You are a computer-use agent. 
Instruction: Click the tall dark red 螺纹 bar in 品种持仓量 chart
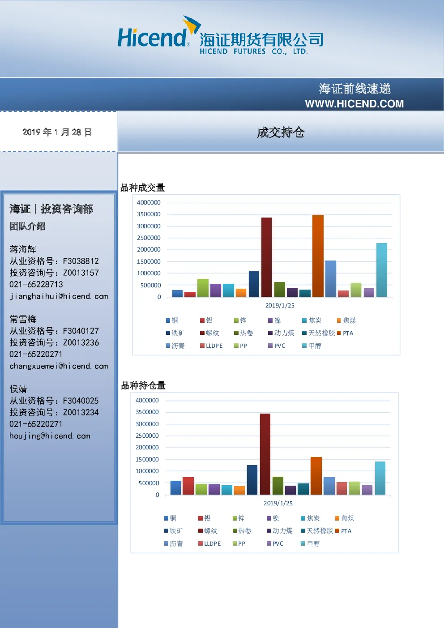pyautogui.click(x=265, y=454)
